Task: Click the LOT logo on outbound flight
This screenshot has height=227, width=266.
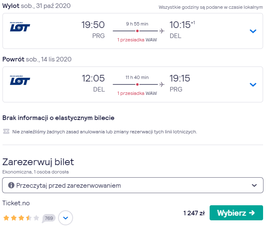Action: pos(20,27)
